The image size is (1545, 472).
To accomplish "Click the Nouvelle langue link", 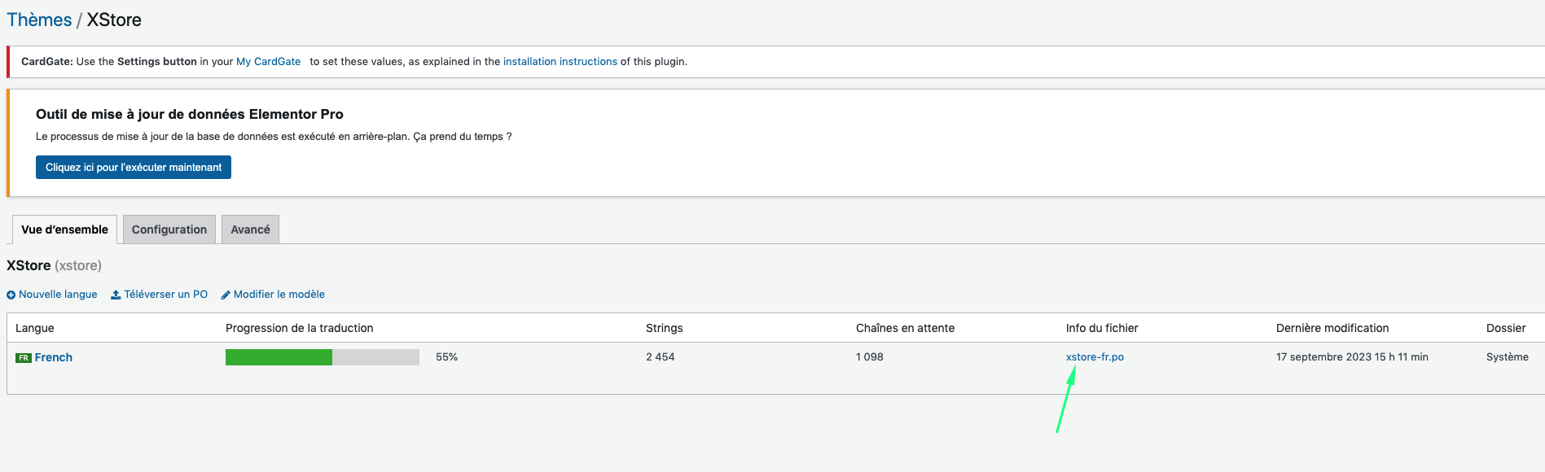I will point(58,295).
